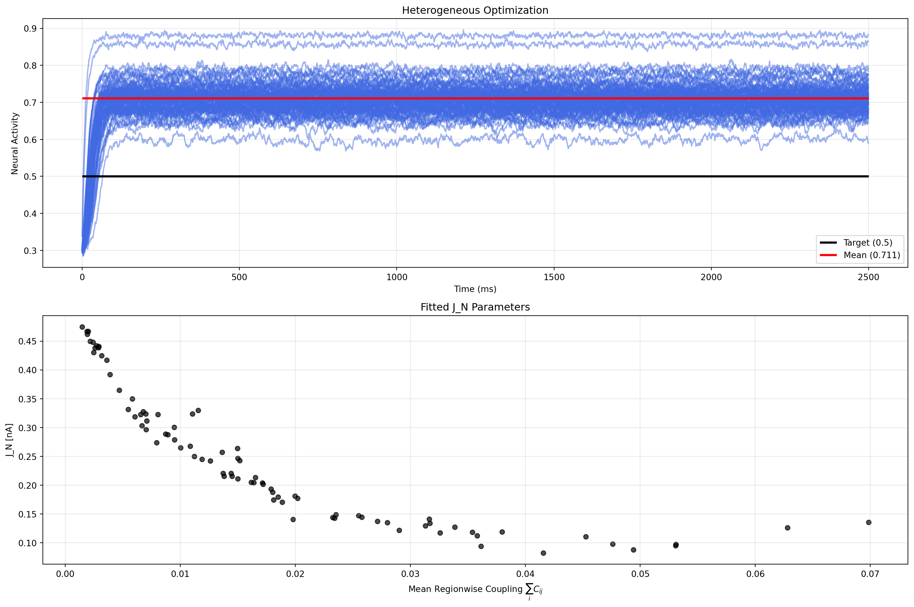Click the 2500 tick on time axis
Image resolution: width=914 pixels, height=607 pixels.
point(868,277)
